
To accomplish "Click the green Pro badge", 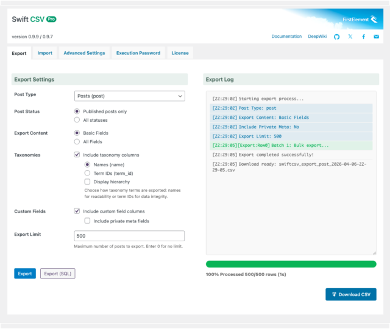I will click(x=51, y=19).
